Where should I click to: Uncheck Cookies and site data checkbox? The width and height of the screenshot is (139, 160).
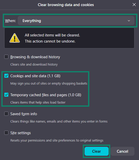coord(6,76)
